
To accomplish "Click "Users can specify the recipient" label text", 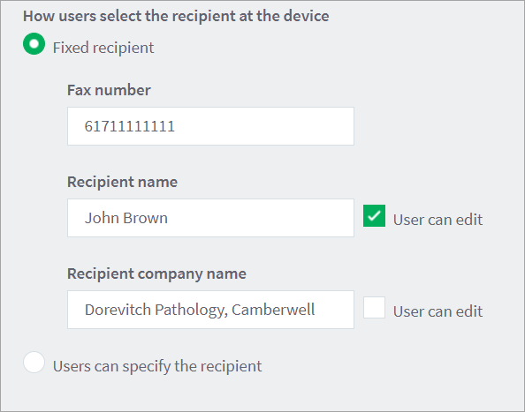I will click(157, 366).
